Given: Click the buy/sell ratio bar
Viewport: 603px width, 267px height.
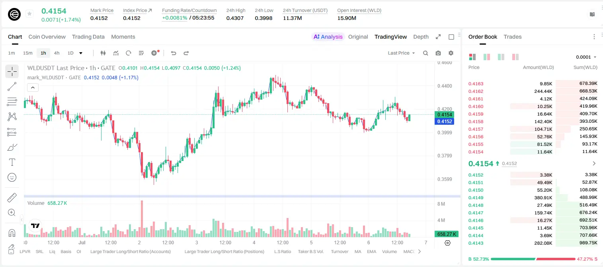Looking at the screenshot, I should [x=533, y=259].
